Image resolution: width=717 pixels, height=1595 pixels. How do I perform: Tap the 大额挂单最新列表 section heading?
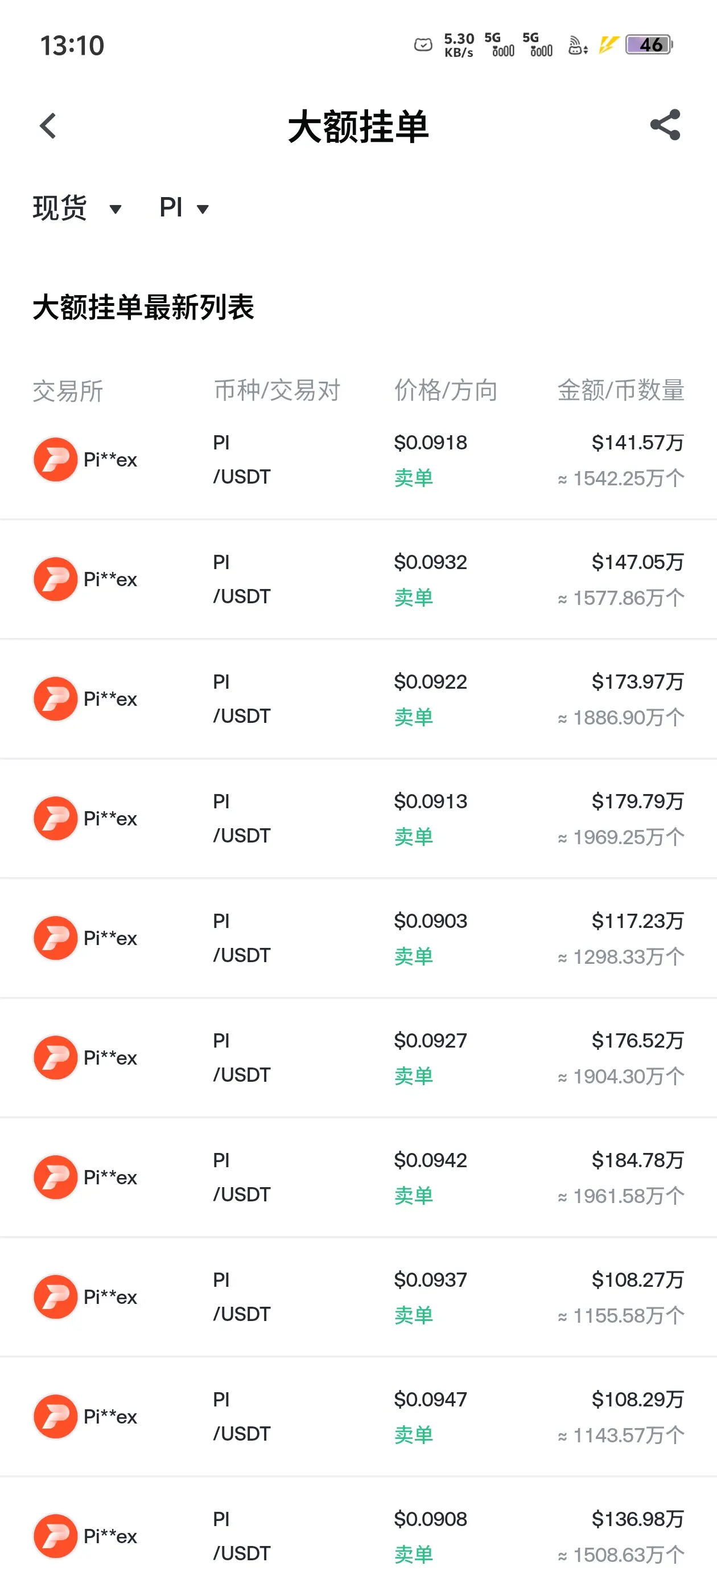click(x=143, y=307)
